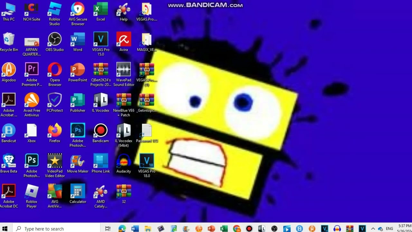Launch Word desktop shortcut

click(x=78, y=42)
